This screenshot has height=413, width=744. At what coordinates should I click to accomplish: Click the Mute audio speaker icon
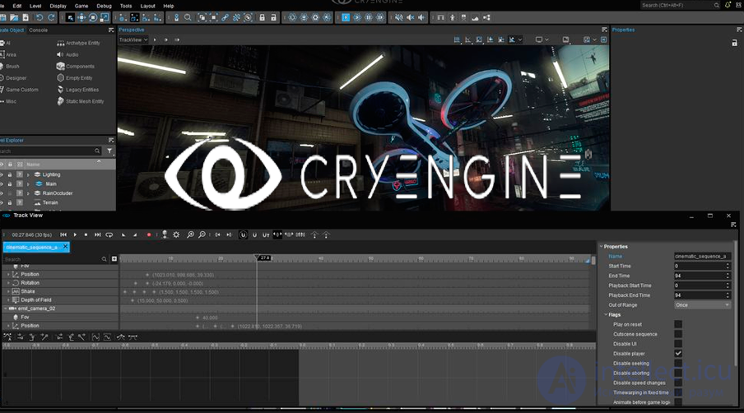pyautogui.click(x=398, y=17)
